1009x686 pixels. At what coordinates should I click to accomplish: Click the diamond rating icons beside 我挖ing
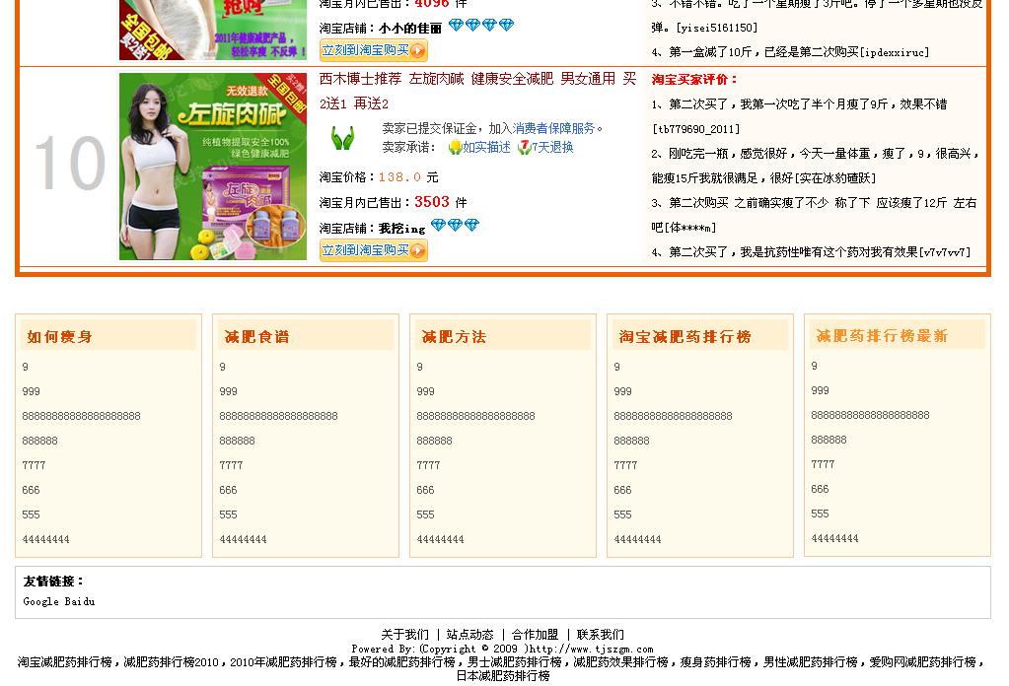pos(455,225)
